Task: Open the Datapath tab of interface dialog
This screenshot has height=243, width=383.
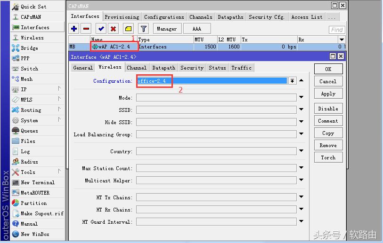Action: (x=163, y=68)
